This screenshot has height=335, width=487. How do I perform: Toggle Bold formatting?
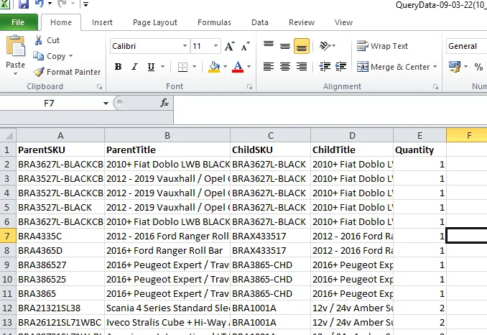(x=118, y=67)
